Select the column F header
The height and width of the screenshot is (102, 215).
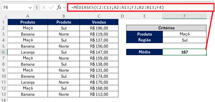[x=184, y=16]
